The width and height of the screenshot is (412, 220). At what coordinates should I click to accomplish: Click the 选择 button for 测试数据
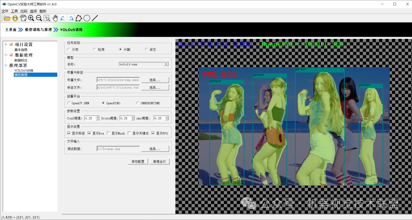coord(155,149)
